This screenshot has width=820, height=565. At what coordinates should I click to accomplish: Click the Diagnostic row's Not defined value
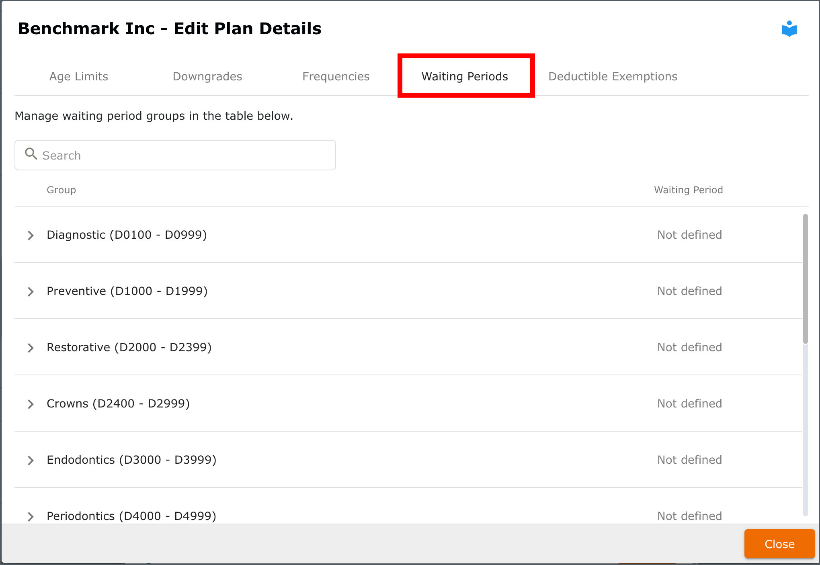click(689, 235)
